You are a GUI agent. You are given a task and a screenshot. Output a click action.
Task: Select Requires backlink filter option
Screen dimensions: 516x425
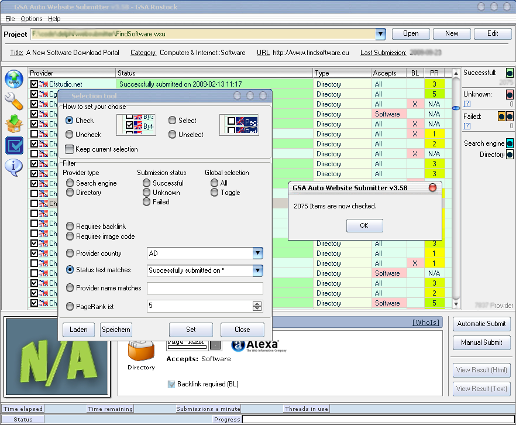[x=70, y=227]
